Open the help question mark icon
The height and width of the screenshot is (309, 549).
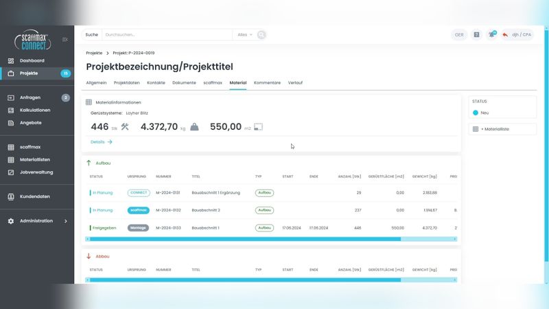tap(476, 34)
